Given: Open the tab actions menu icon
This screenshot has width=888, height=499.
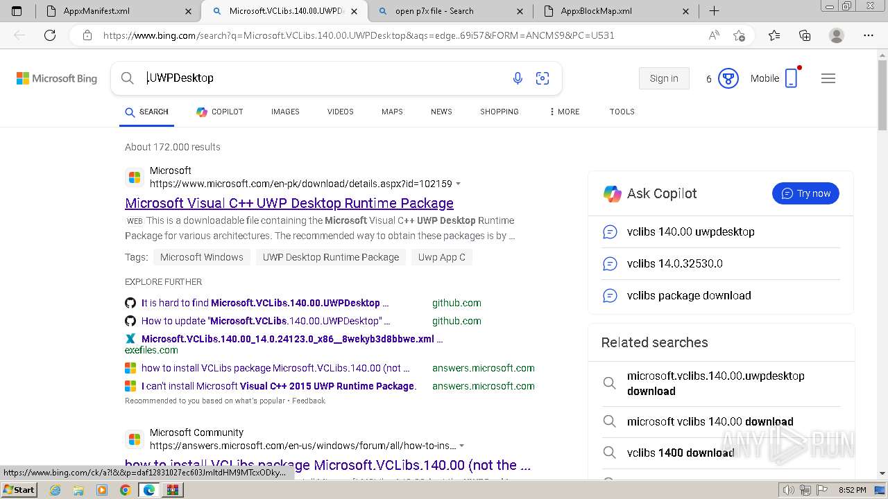Looking at the screenshot, I should [17, 11].
